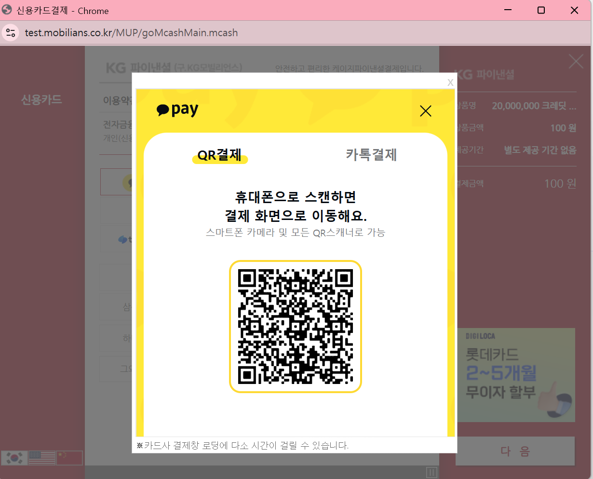
Task: Click the Kakao pay logo
Action: pyautogui.click(x=177, y=110)
